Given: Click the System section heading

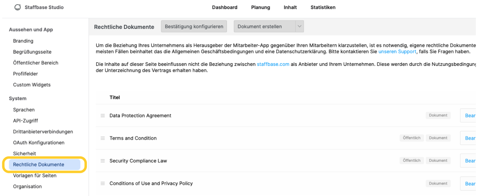Looking at the screenshot, I should 18,99.
